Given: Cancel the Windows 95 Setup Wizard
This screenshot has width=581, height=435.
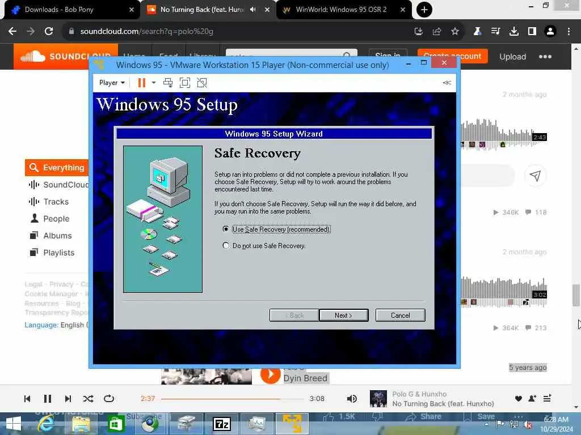Looking at the screenshot, I should (x=400, y=315).
